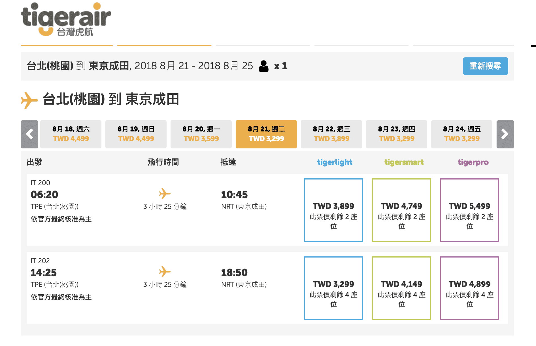536x346 pixels.
Task: Choose tigerlight TWD 3,299 fare for IT 202
Action: 333,288
